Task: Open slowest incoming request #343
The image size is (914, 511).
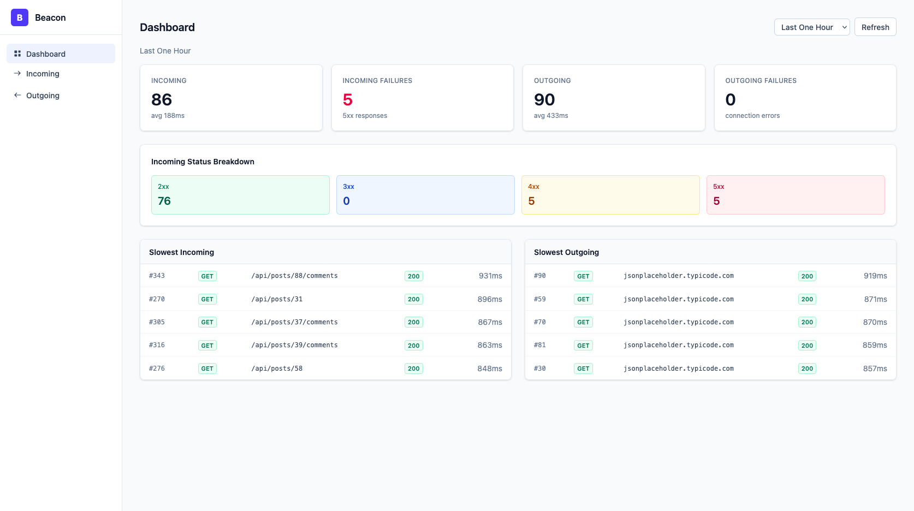Action: click(x=325, y=276)
